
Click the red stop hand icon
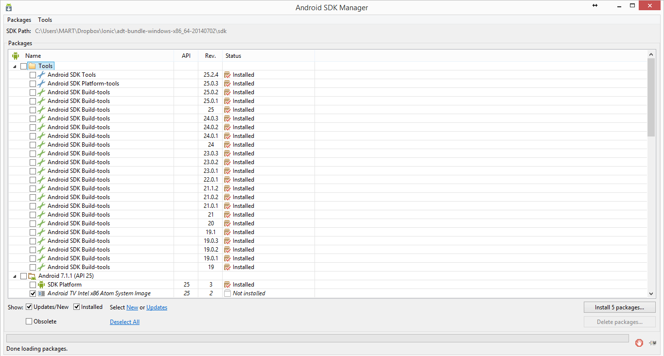(639, 342)
